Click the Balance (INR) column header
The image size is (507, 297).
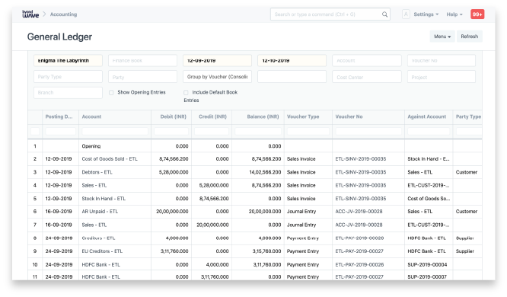click(263, 117)
